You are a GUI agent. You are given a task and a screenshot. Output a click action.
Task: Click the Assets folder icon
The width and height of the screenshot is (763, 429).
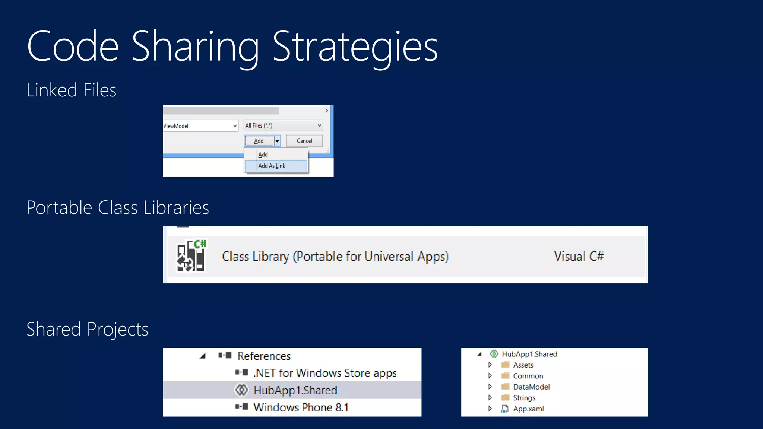pyautogui.click(x=505, y=365)
